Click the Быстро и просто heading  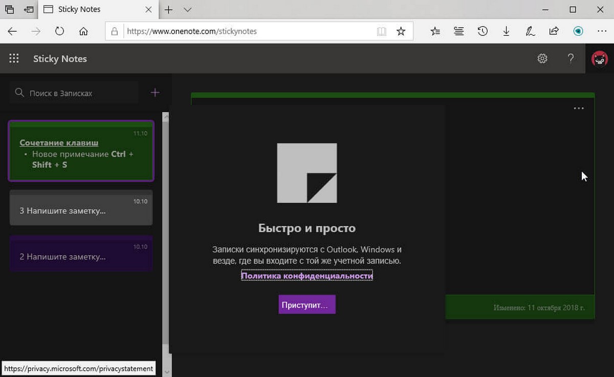pyautogui.click(x=307, y=228)
